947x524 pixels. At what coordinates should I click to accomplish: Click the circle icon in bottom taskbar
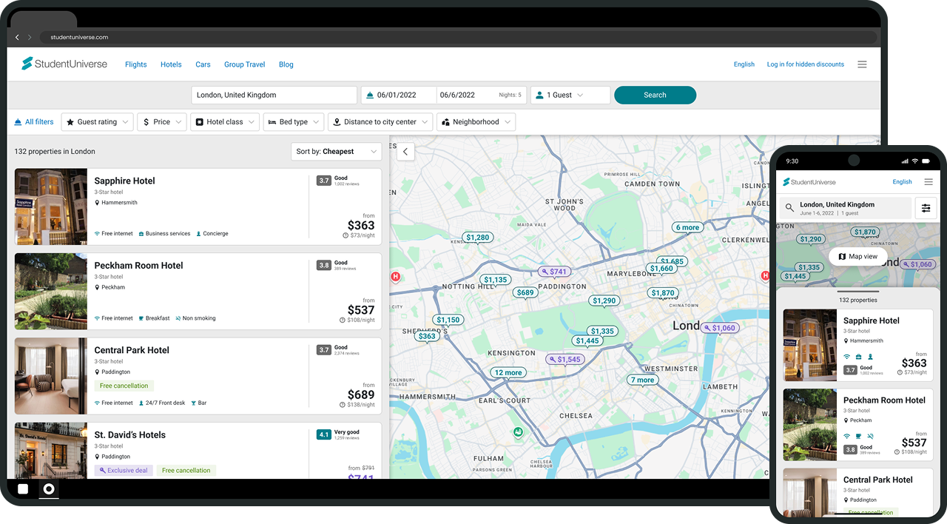coord(49,489)
